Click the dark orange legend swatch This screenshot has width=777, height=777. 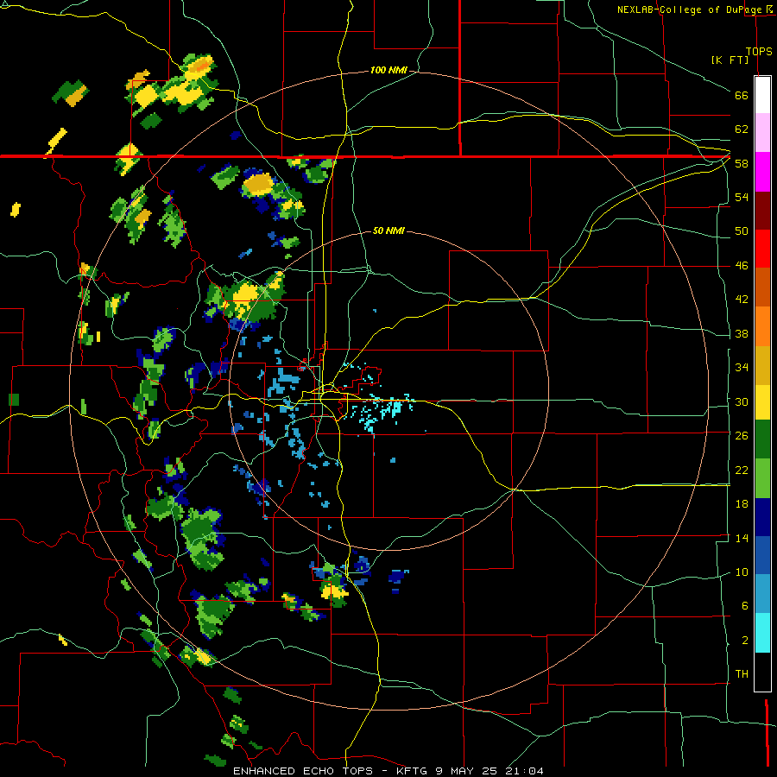[762, 287]
